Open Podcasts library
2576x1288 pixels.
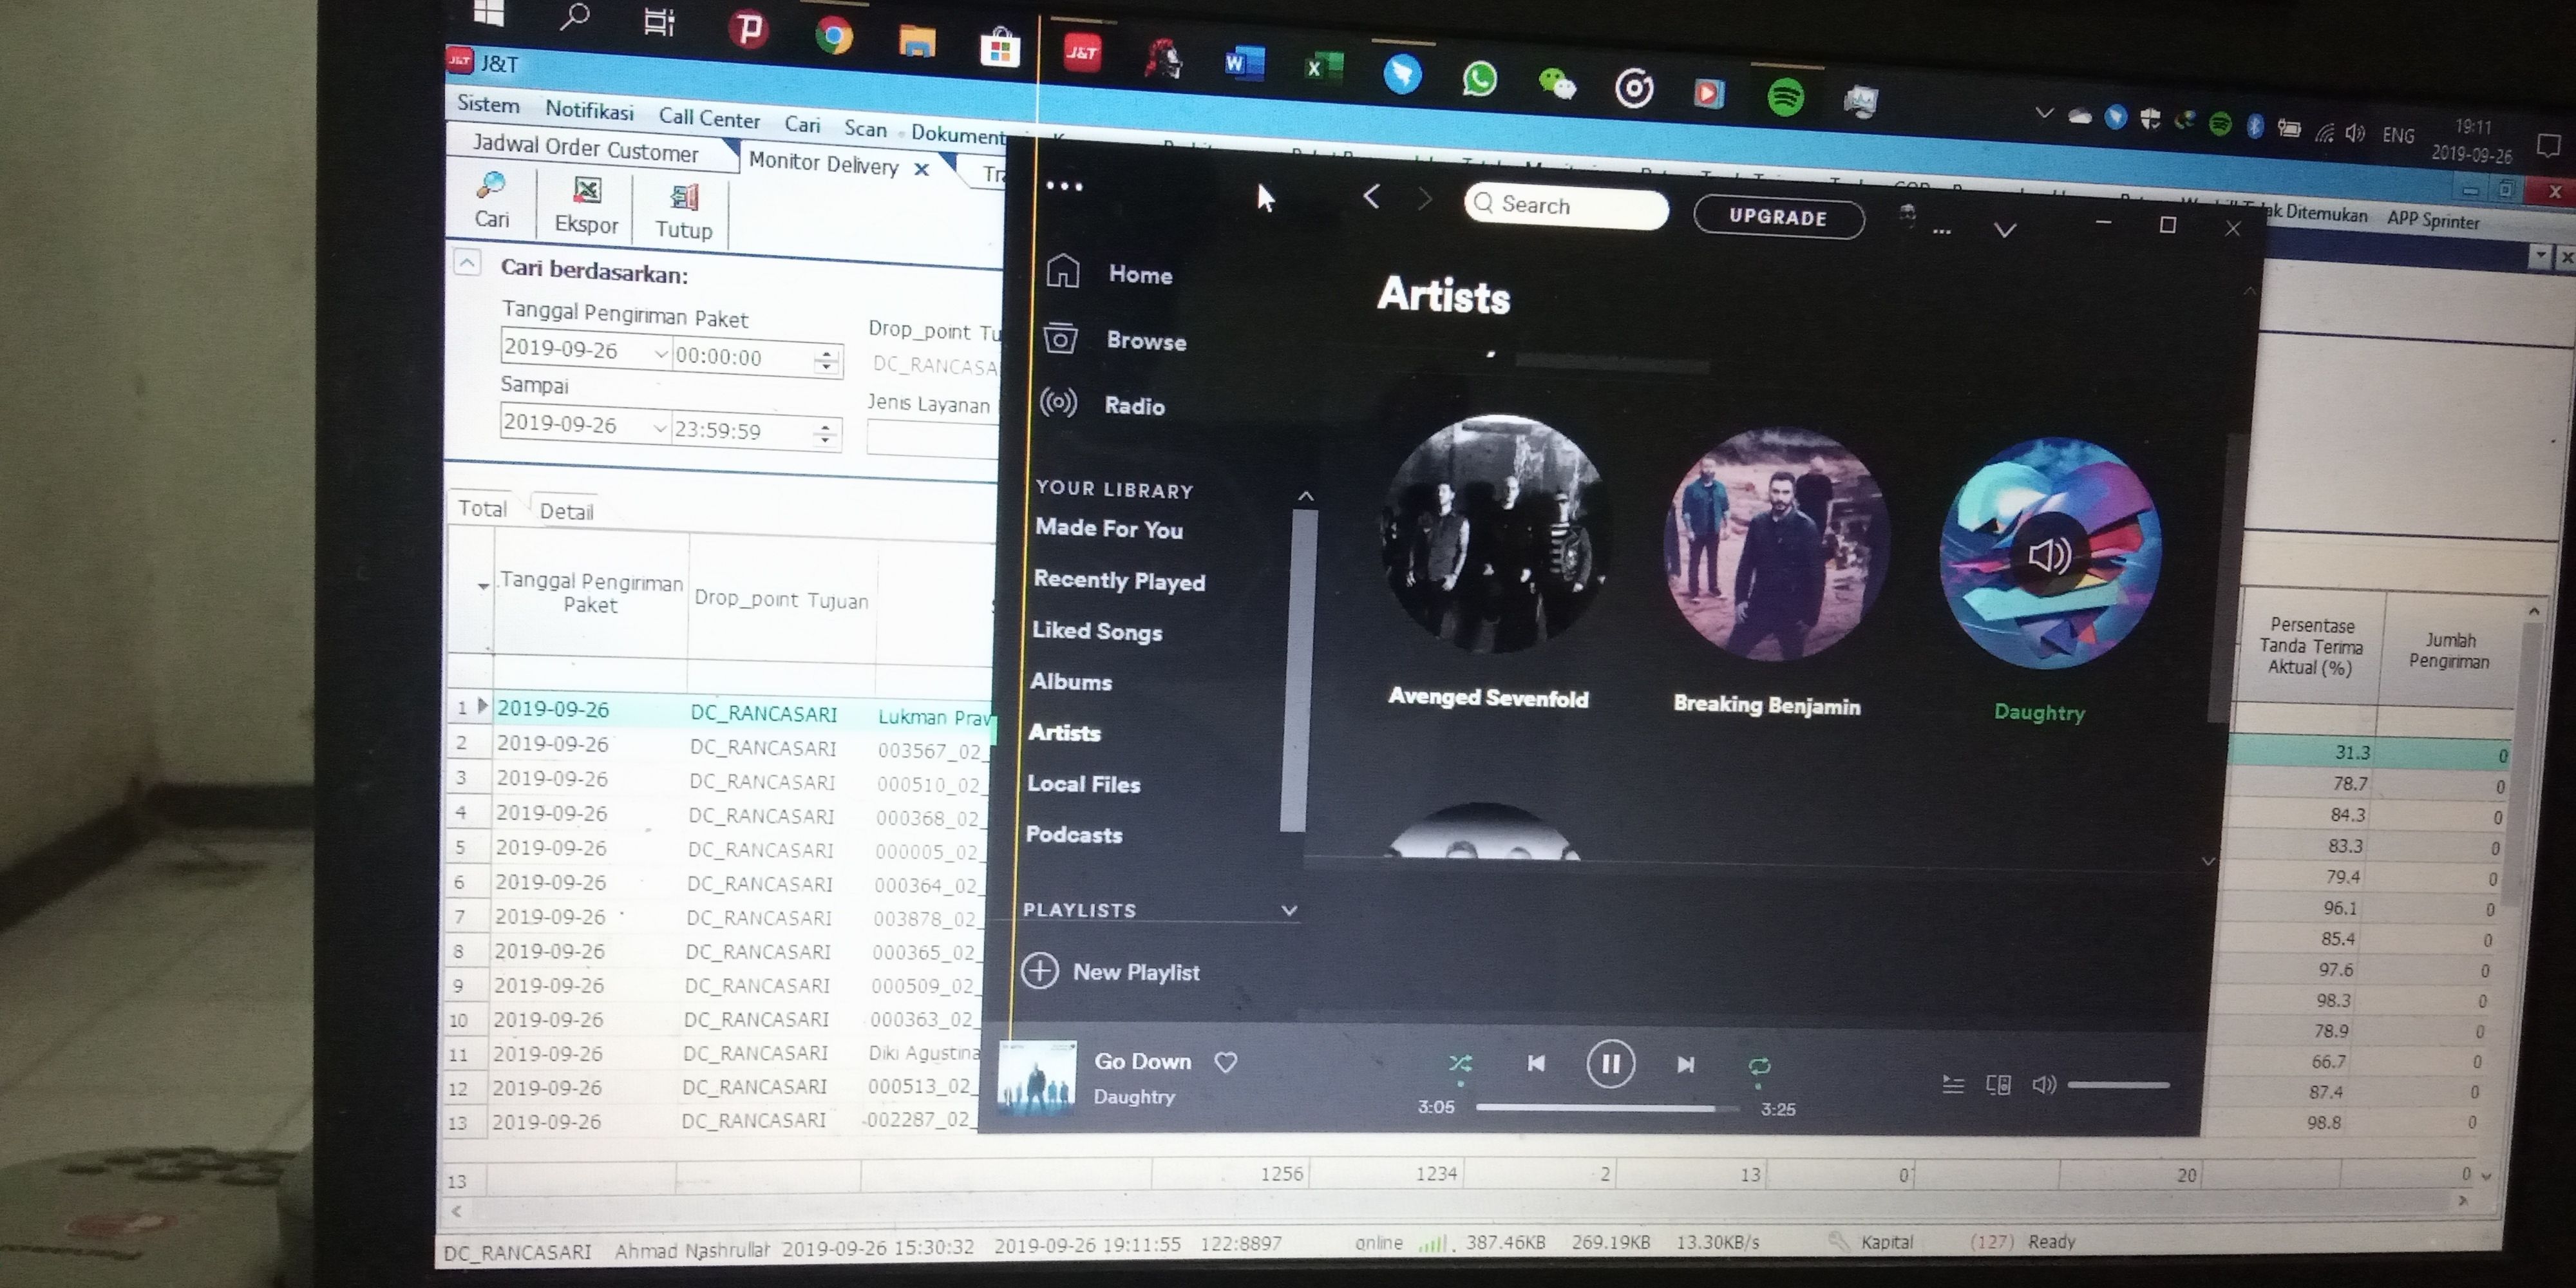point(1074,835)
